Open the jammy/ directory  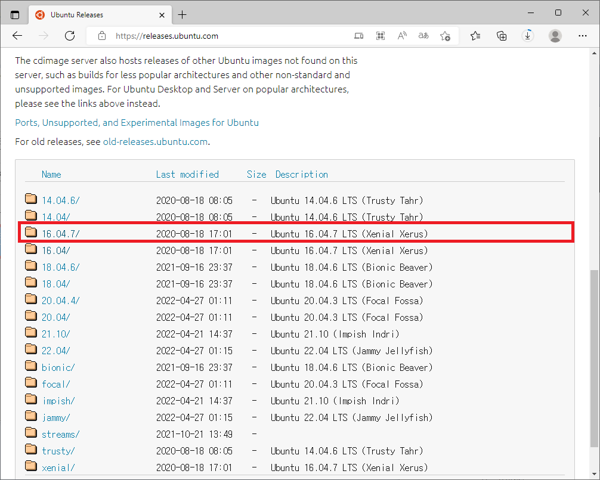tap(56, 417)
